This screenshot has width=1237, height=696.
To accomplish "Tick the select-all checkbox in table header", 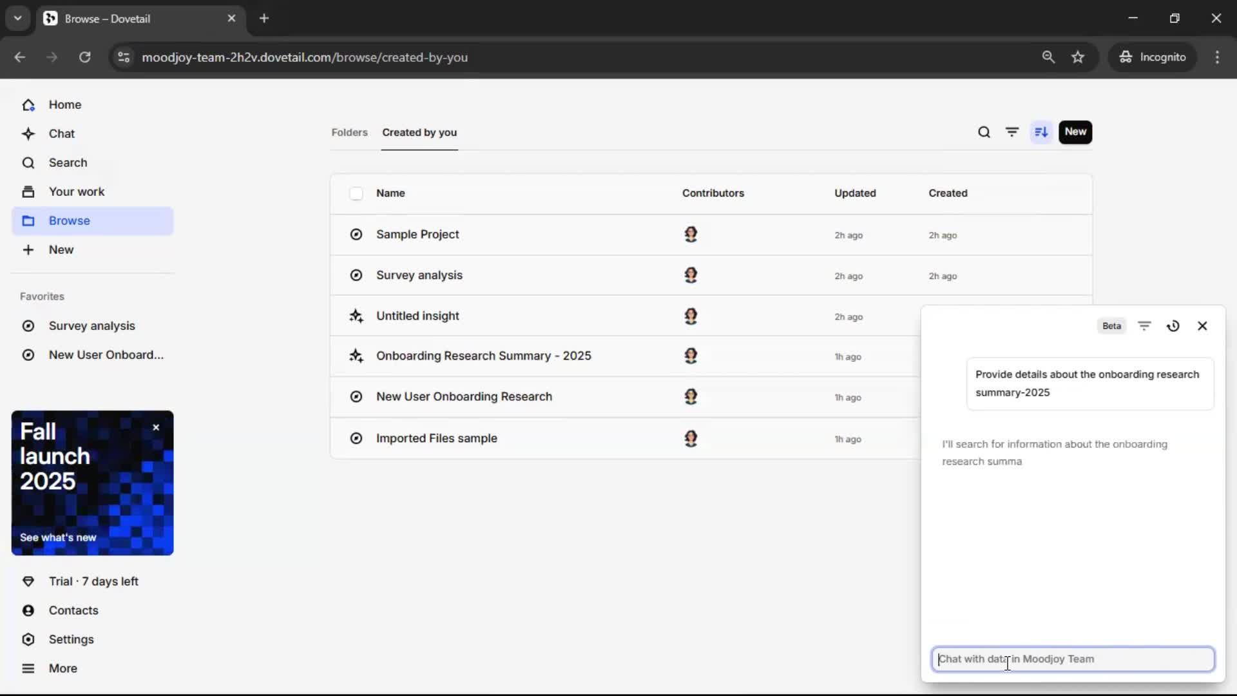I will pyautogui.click(x=356, y=193).
